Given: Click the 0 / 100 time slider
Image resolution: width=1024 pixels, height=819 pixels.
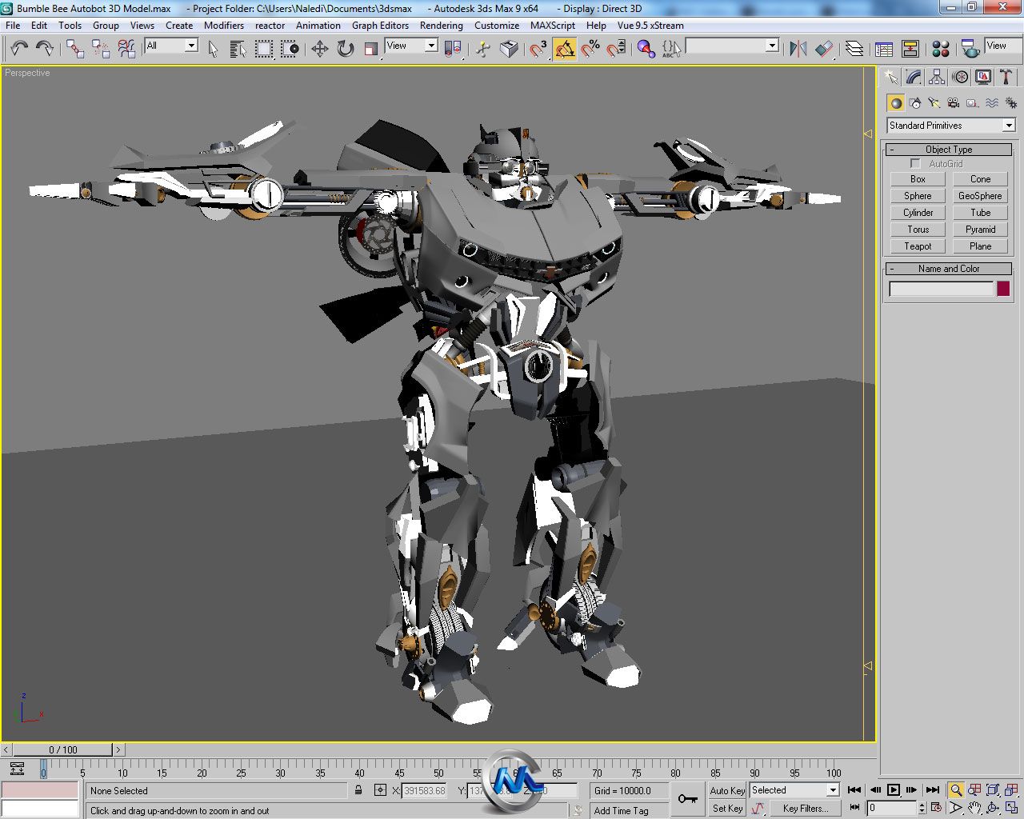Looking at the screenshot, I should [63, 749].
